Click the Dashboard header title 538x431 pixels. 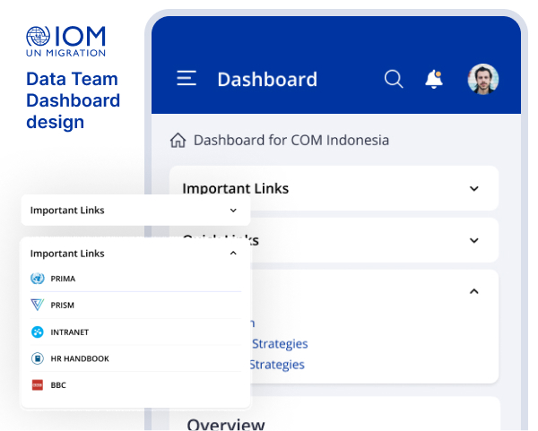267,80
